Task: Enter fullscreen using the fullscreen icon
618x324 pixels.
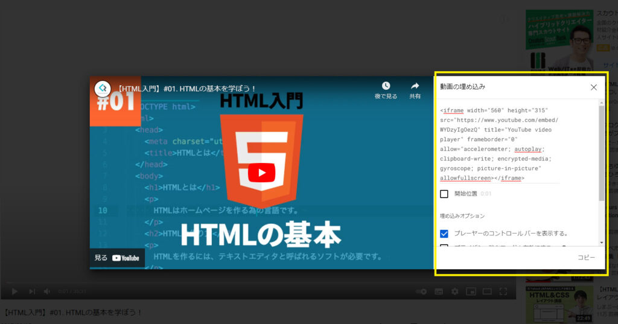Action: click(x=503, y=291)
